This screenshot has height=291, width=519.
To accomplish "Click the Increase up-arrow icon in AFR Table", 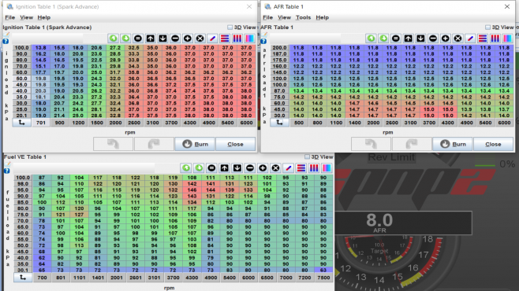I will [x=408, y=39].
